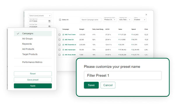The width and height of the screenshot is (175, 106).
Task: Save the preset name dialog
Action: [x=91, y=85]
